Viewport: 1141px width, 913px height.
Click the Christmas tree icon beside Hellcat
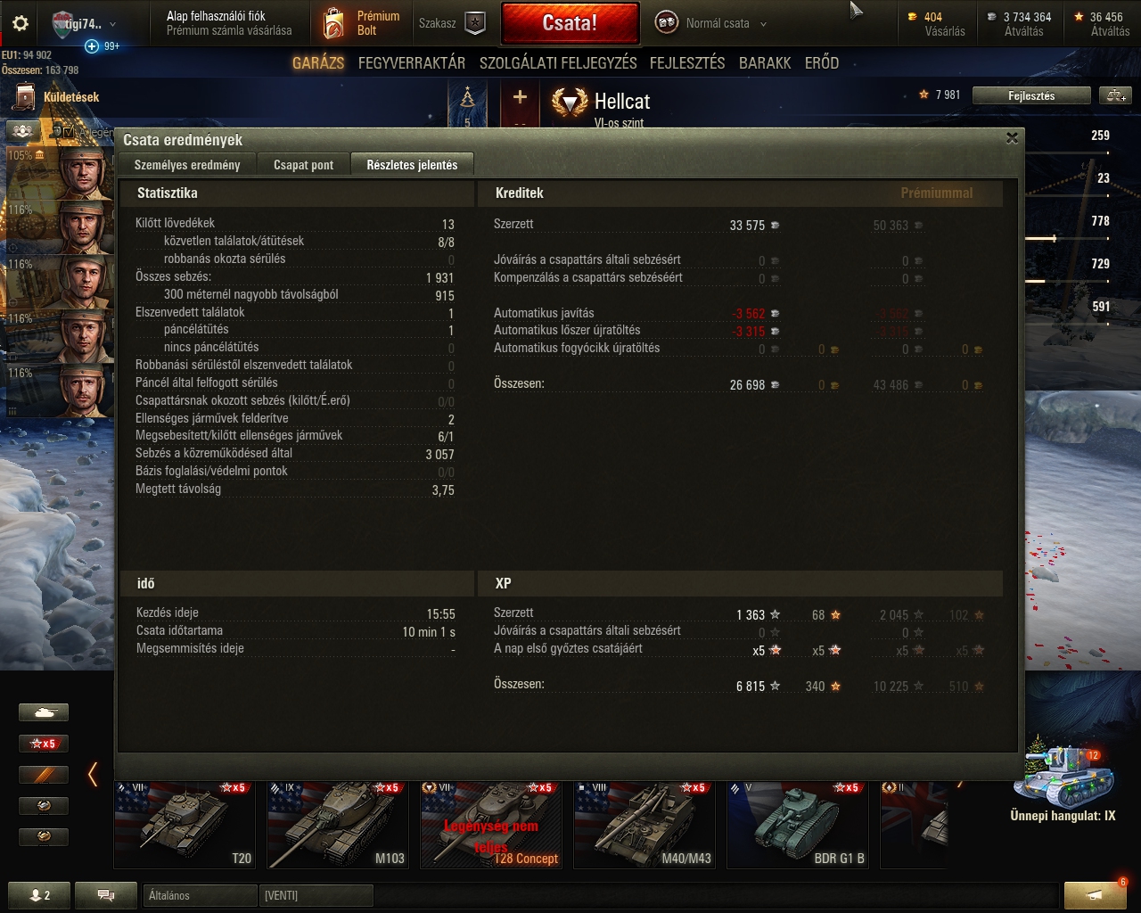click(x=467, y=106)
